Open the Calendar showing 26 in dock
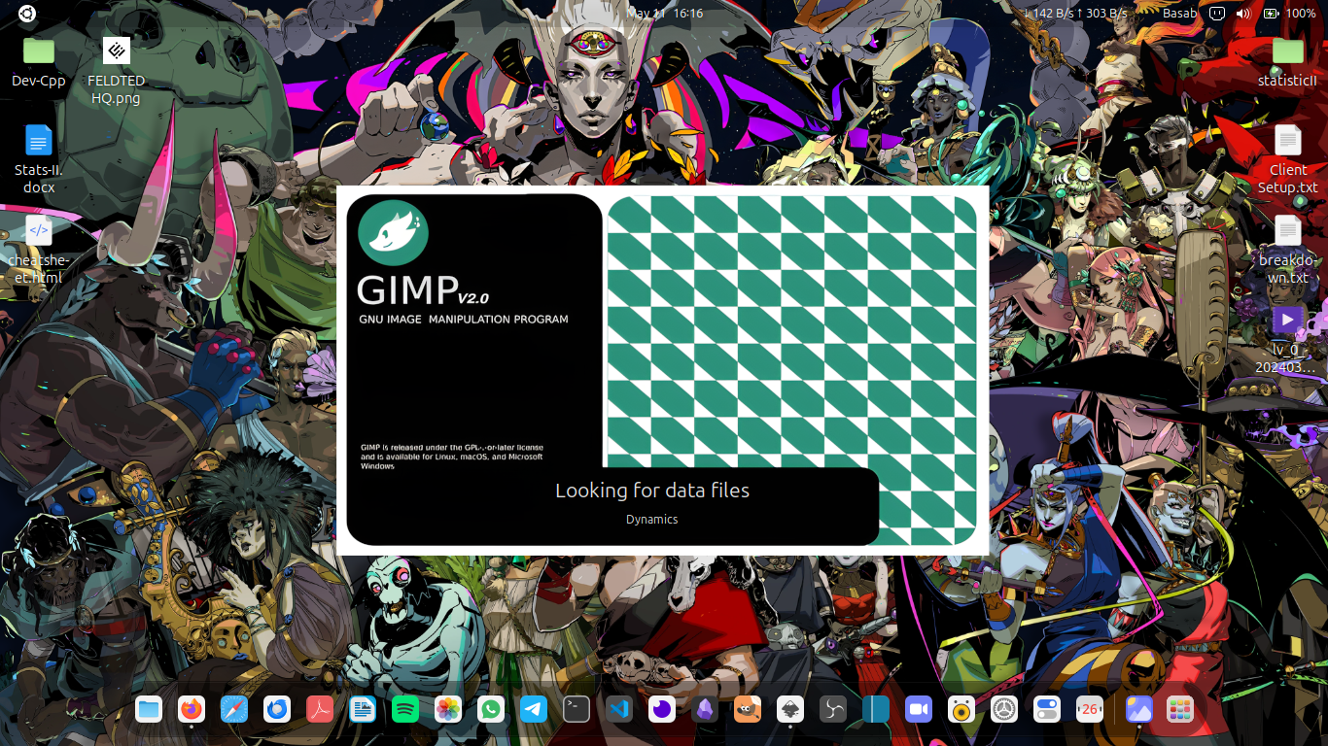 pos(1090,710)
